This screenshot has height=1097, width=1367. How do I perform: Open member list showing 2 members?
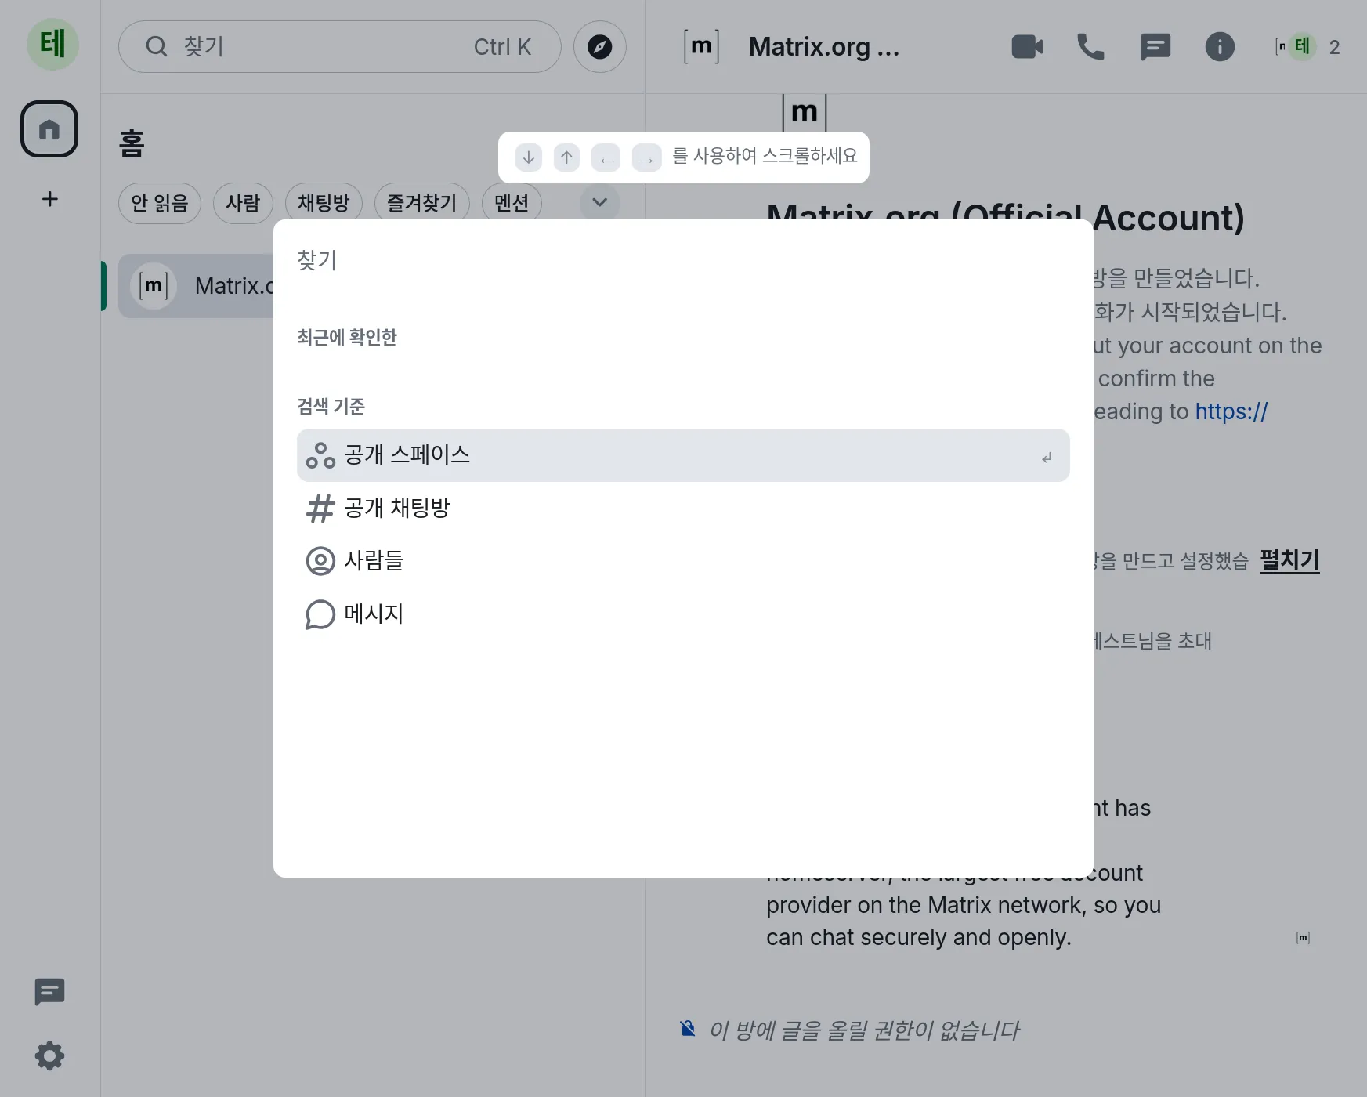pos(1308,47)
